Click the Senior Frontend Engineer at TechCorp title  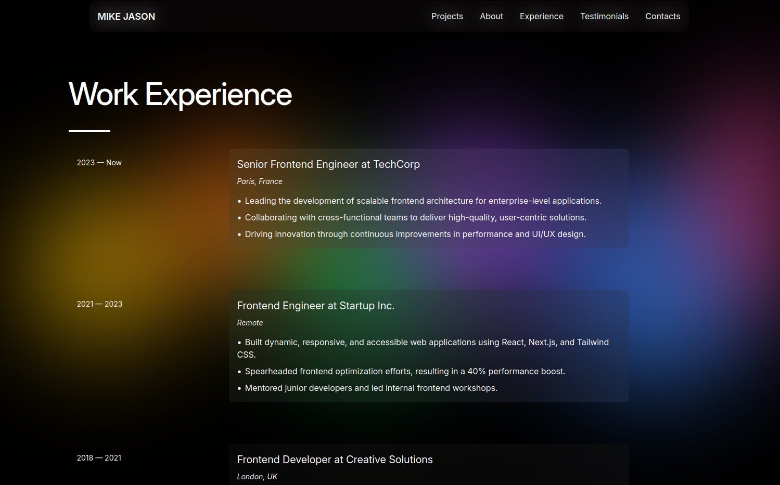pos(328,164)
